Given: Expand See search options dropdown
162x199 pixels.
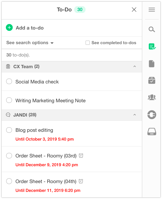Looking at the screenshot, I should 30,43.
